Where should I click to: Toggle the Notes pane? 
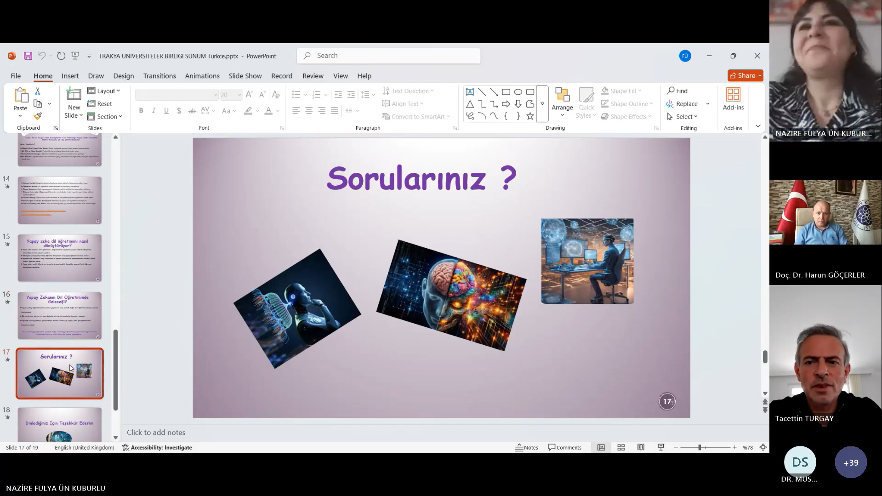[527, 447]
